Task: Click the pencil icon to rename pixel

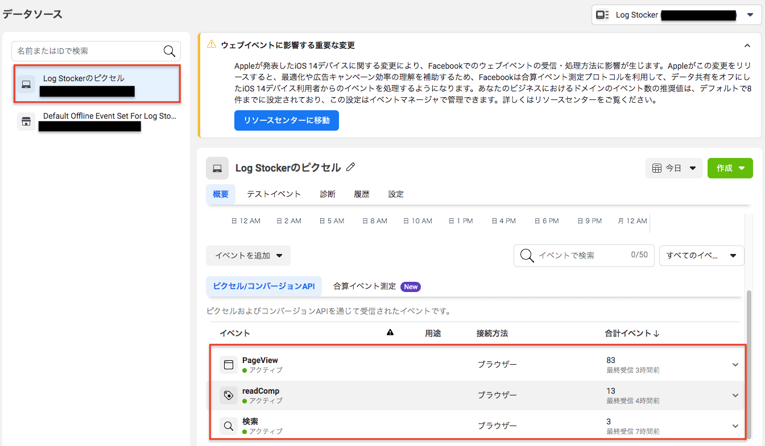Action: 351,168
